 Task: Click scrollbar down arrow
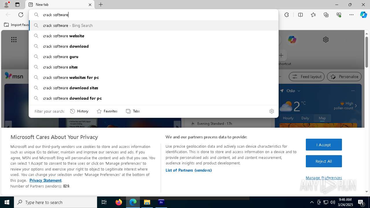pos(367,192)
